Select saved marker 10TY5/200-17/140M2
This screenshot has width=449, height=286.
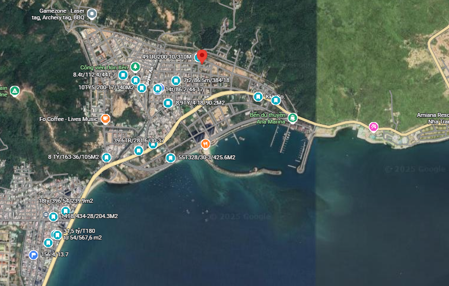[x=141, y=88]
